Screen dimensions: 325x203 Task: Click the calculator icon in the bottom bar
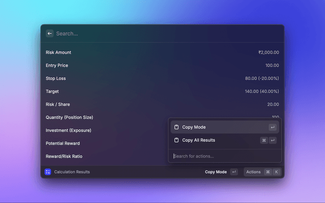pos(48,172)
